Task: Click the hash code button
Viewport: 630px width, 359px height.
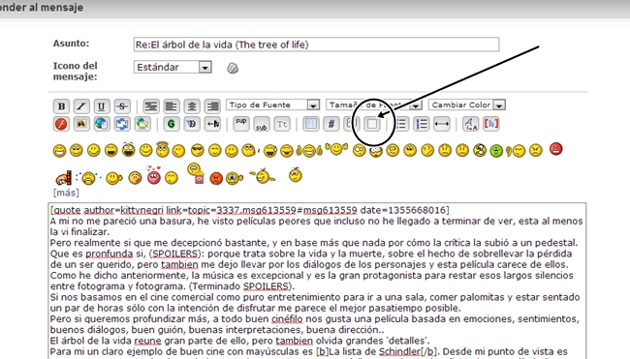Action: click(331, 124)
